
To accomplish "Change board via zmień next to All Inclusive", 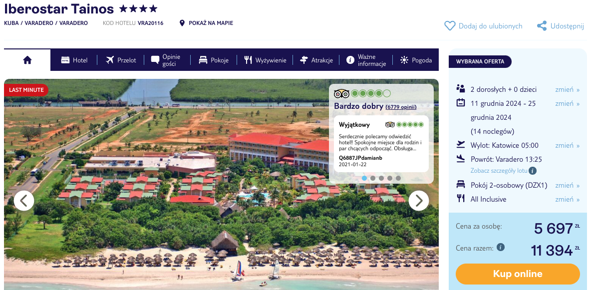I will (568, 199).
